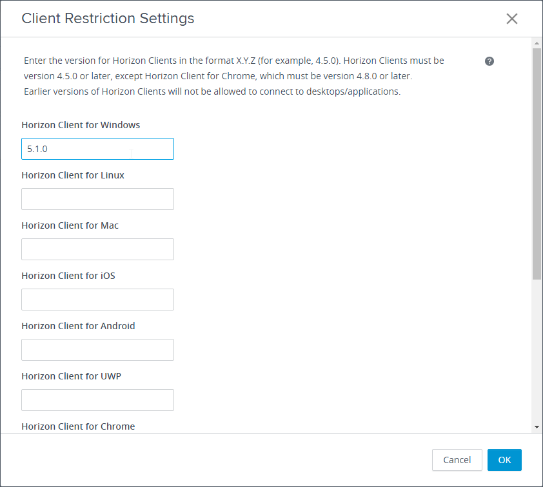Click the 'Horizon Client for Android' label
The image size is (543, 487).
pyautogui.click(x=78, y=326)
